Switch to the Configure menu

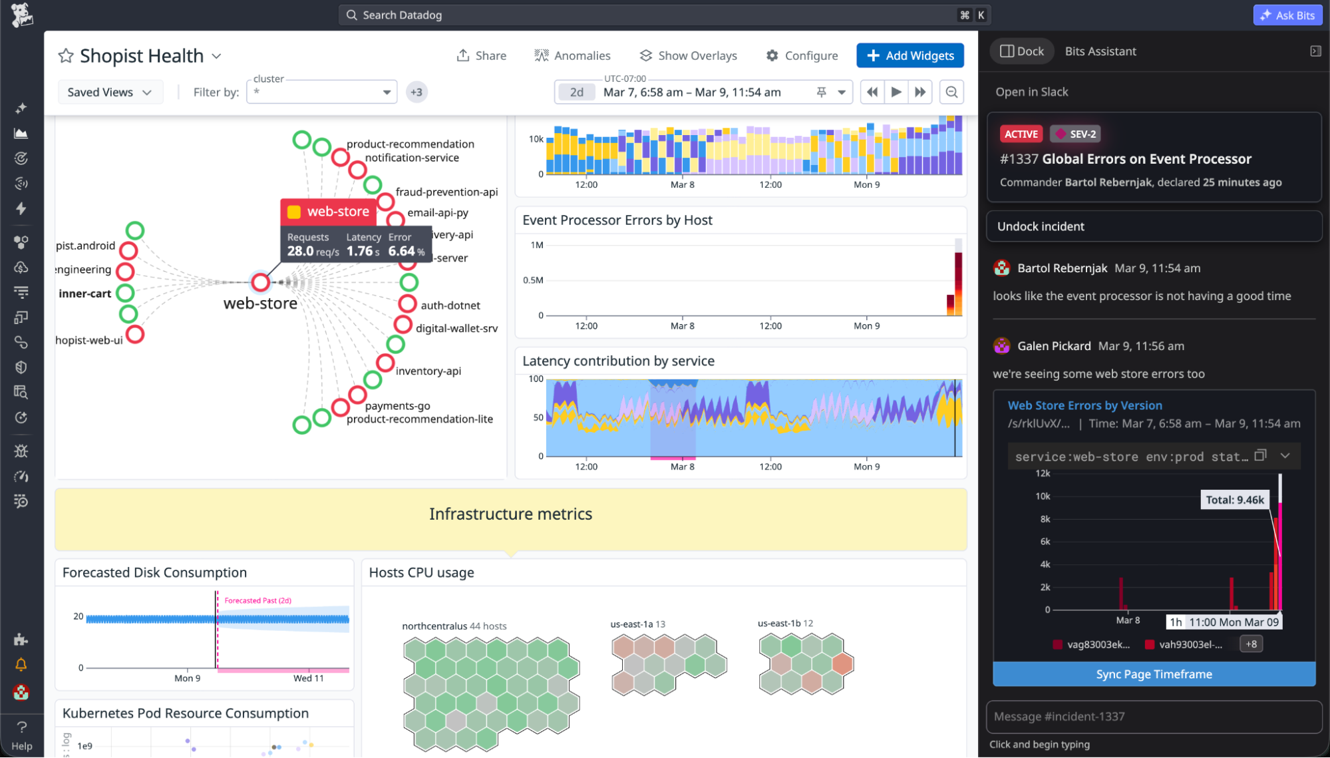(x=802, y=55)
